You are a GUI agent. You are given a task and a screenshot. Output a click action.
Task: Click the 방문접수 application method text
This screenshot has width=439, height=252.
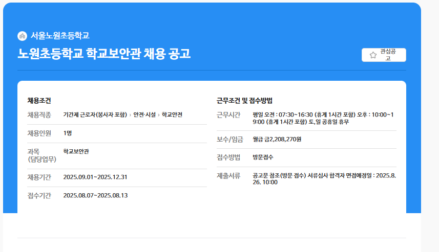point(263,157)
